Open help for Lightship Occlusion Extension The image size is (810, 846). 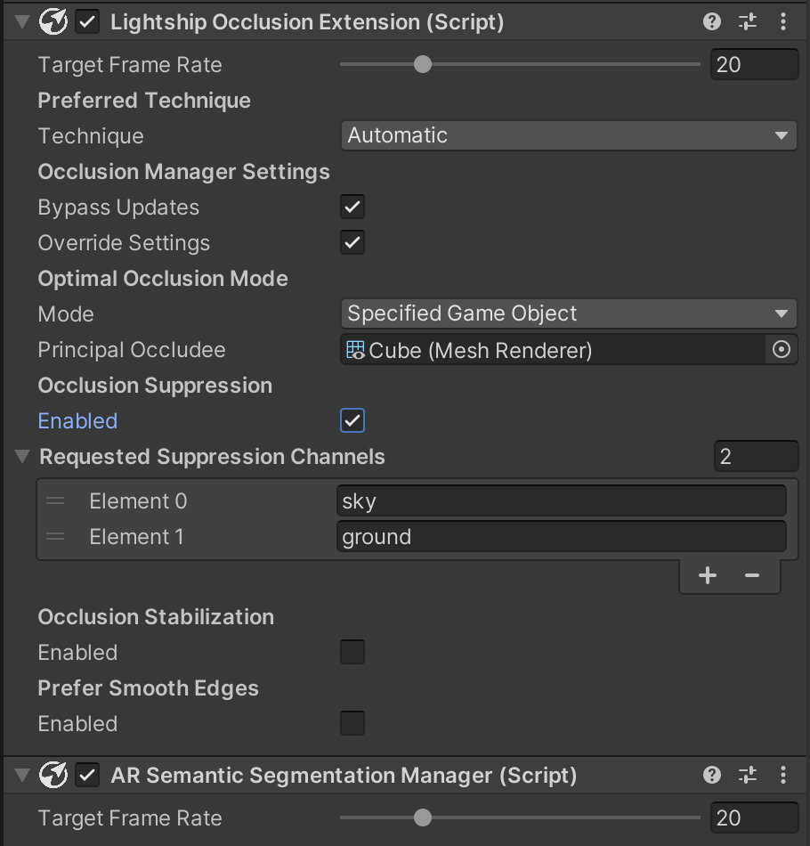[x=711, y=21]
